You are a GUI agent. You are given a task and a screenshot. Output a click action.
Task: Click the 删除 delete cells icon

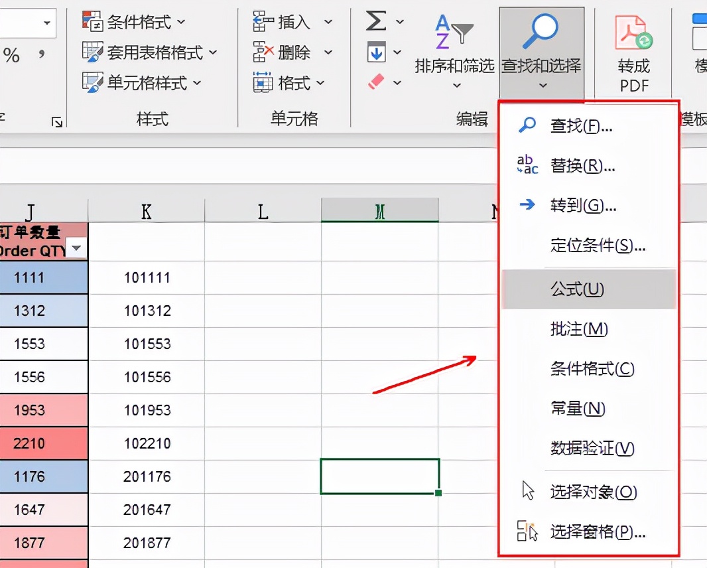click(x=263, y=52)
